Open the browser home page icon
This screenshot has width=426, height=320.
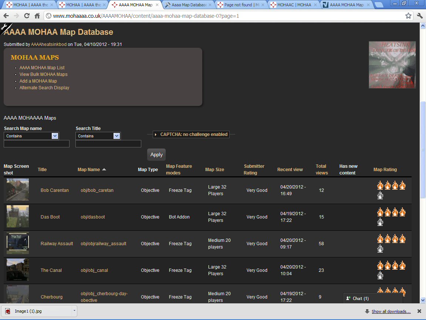click(x=37, y=16)
